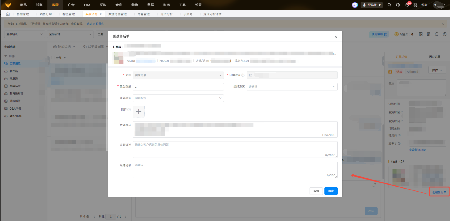Open the 客服 menu
450x221 pixels.
coord(55,5)
